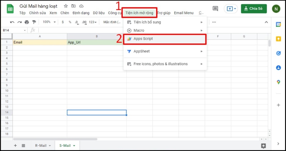Print the spreadsheet
Viewport: 286px width, 151px height.
(27, 22)
